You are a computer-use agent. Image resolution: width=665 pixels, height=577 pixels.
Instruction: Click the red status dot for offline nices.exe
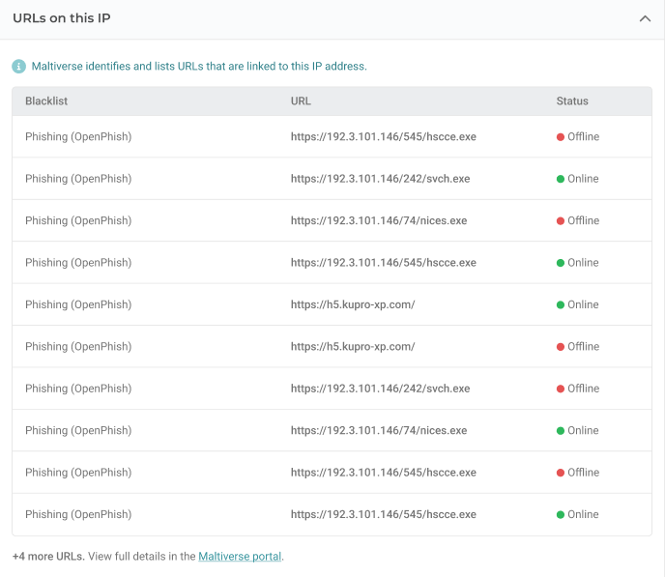[x=561, y=221]
